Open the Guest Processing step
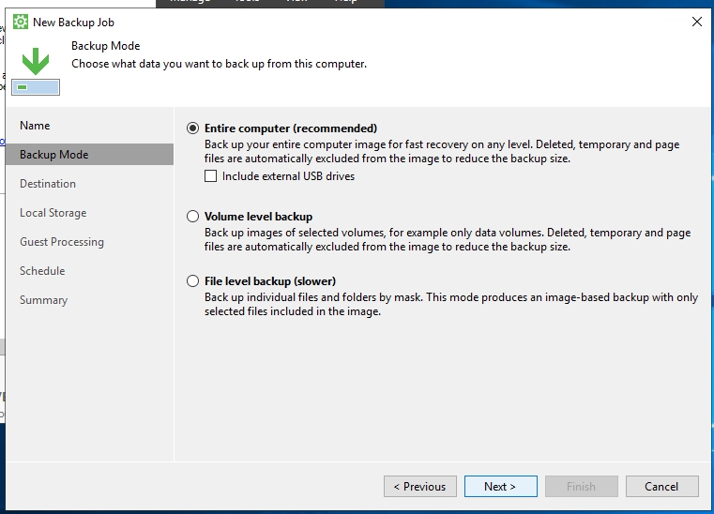Screen dimensions: 714x514 point(62,242)
